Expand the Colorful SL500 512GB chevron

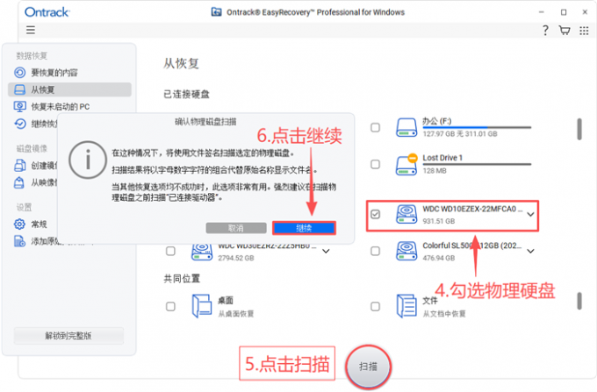click(530, 251)
